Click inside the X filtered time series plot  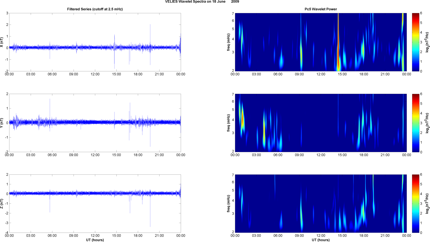(95, 42)
